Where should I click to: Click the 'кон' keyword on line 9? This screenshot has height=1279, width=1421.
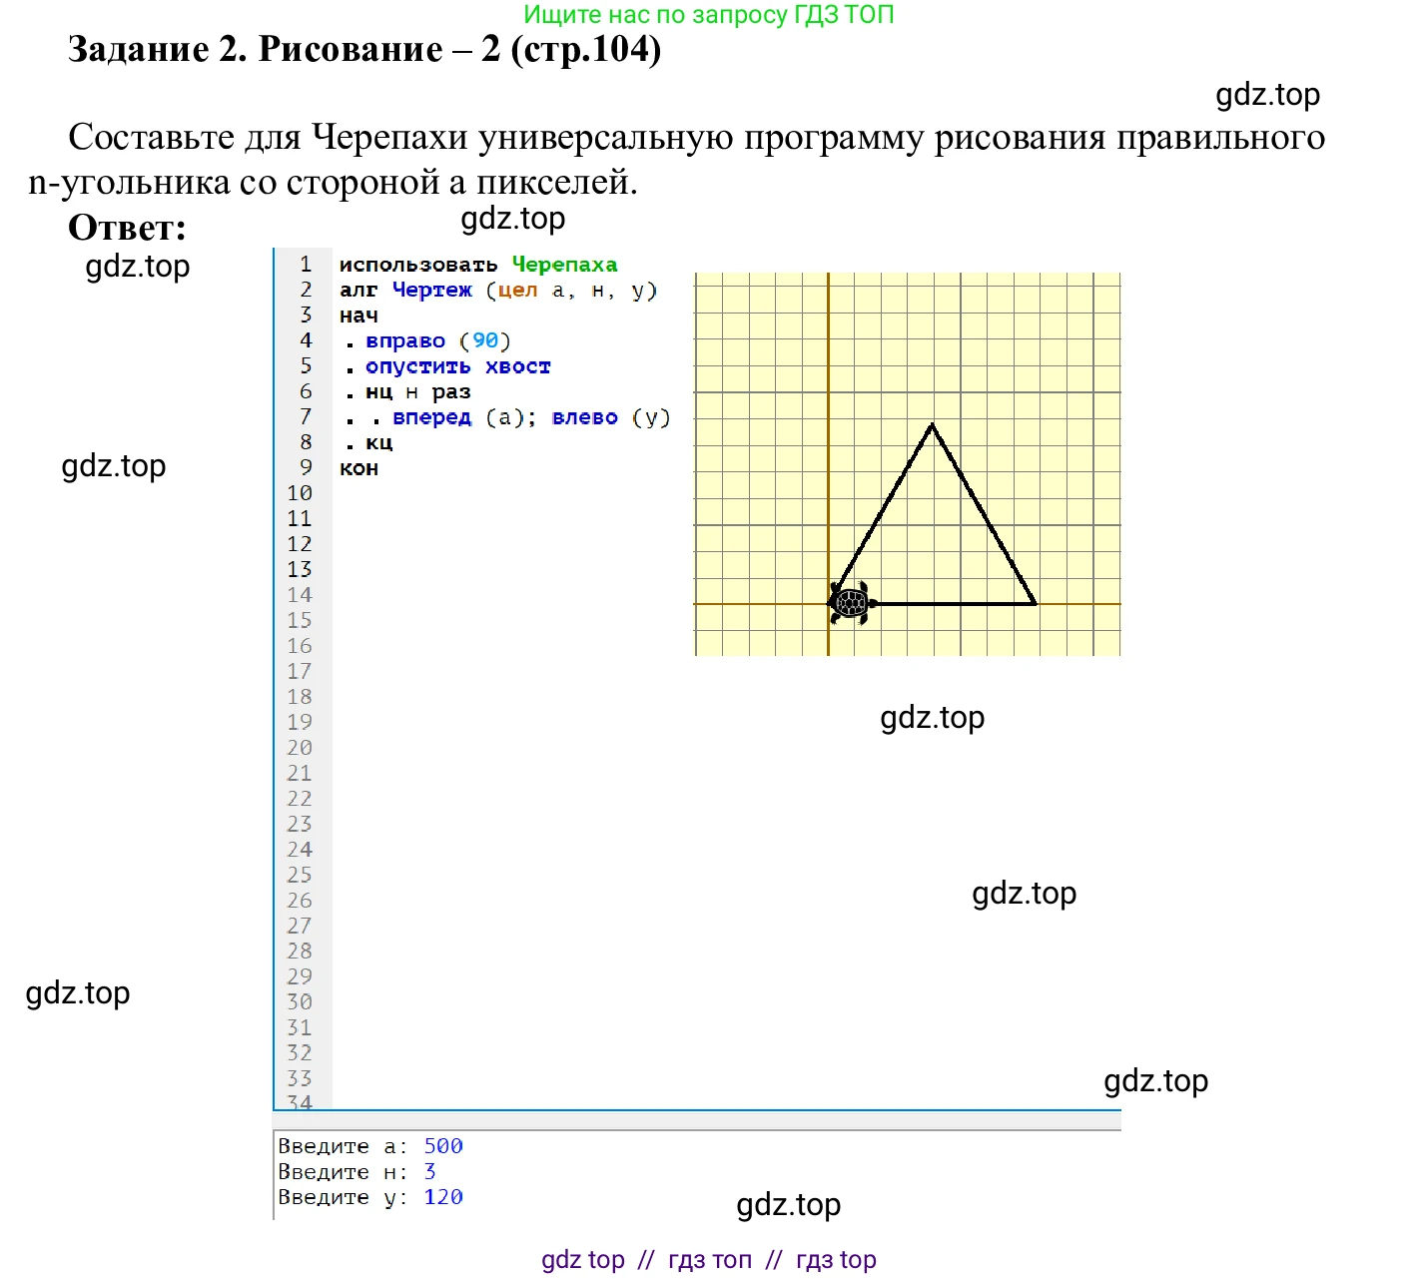point(358,468)
